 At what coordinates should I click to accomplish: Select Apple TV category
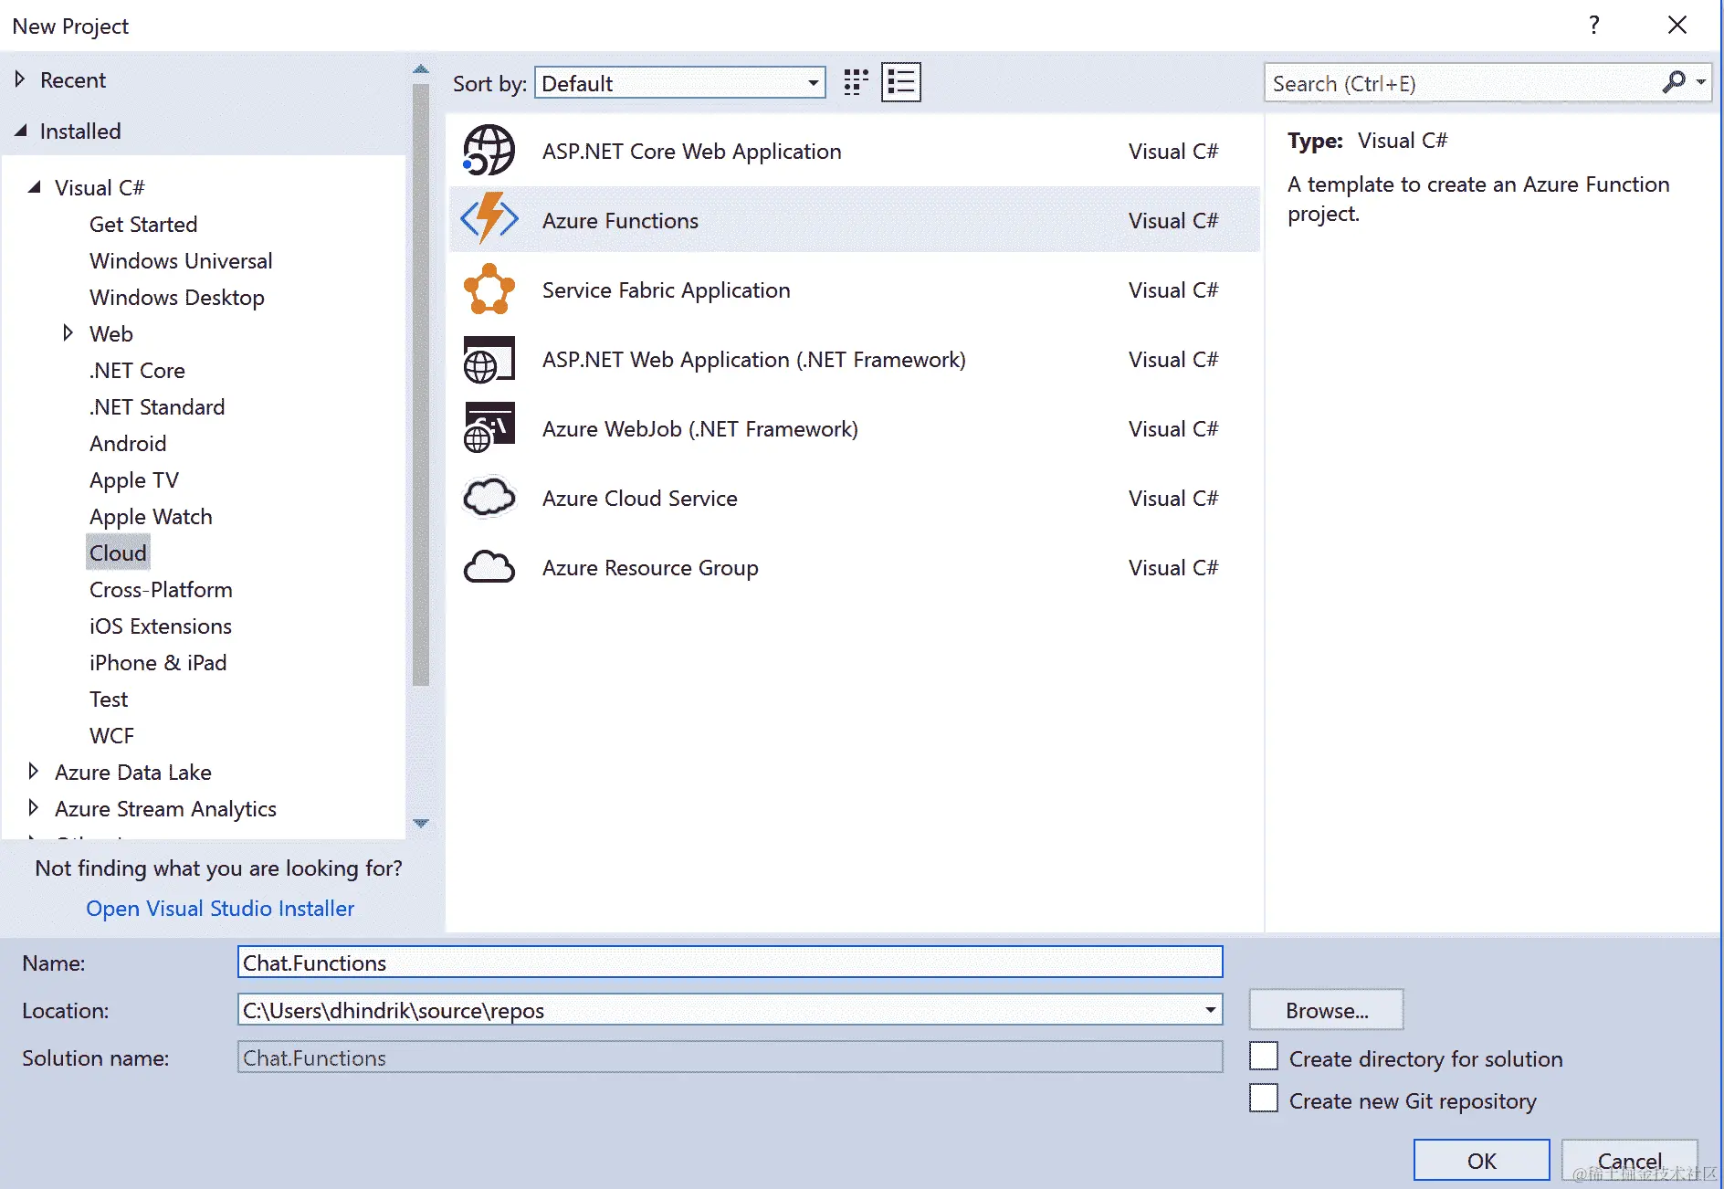[x=134, y=479]
